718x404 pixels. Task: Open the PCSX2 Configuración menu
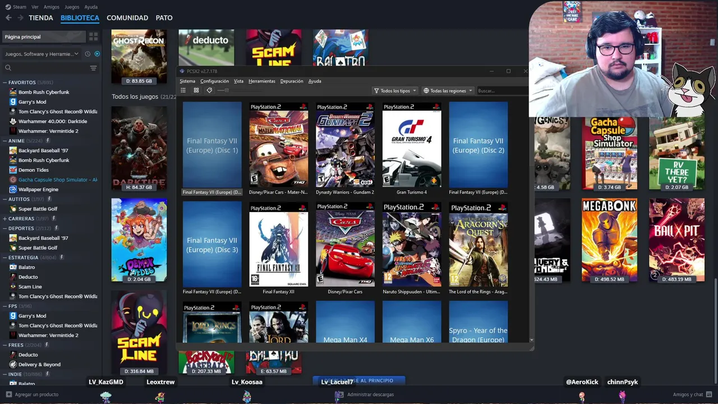(214, 81)
